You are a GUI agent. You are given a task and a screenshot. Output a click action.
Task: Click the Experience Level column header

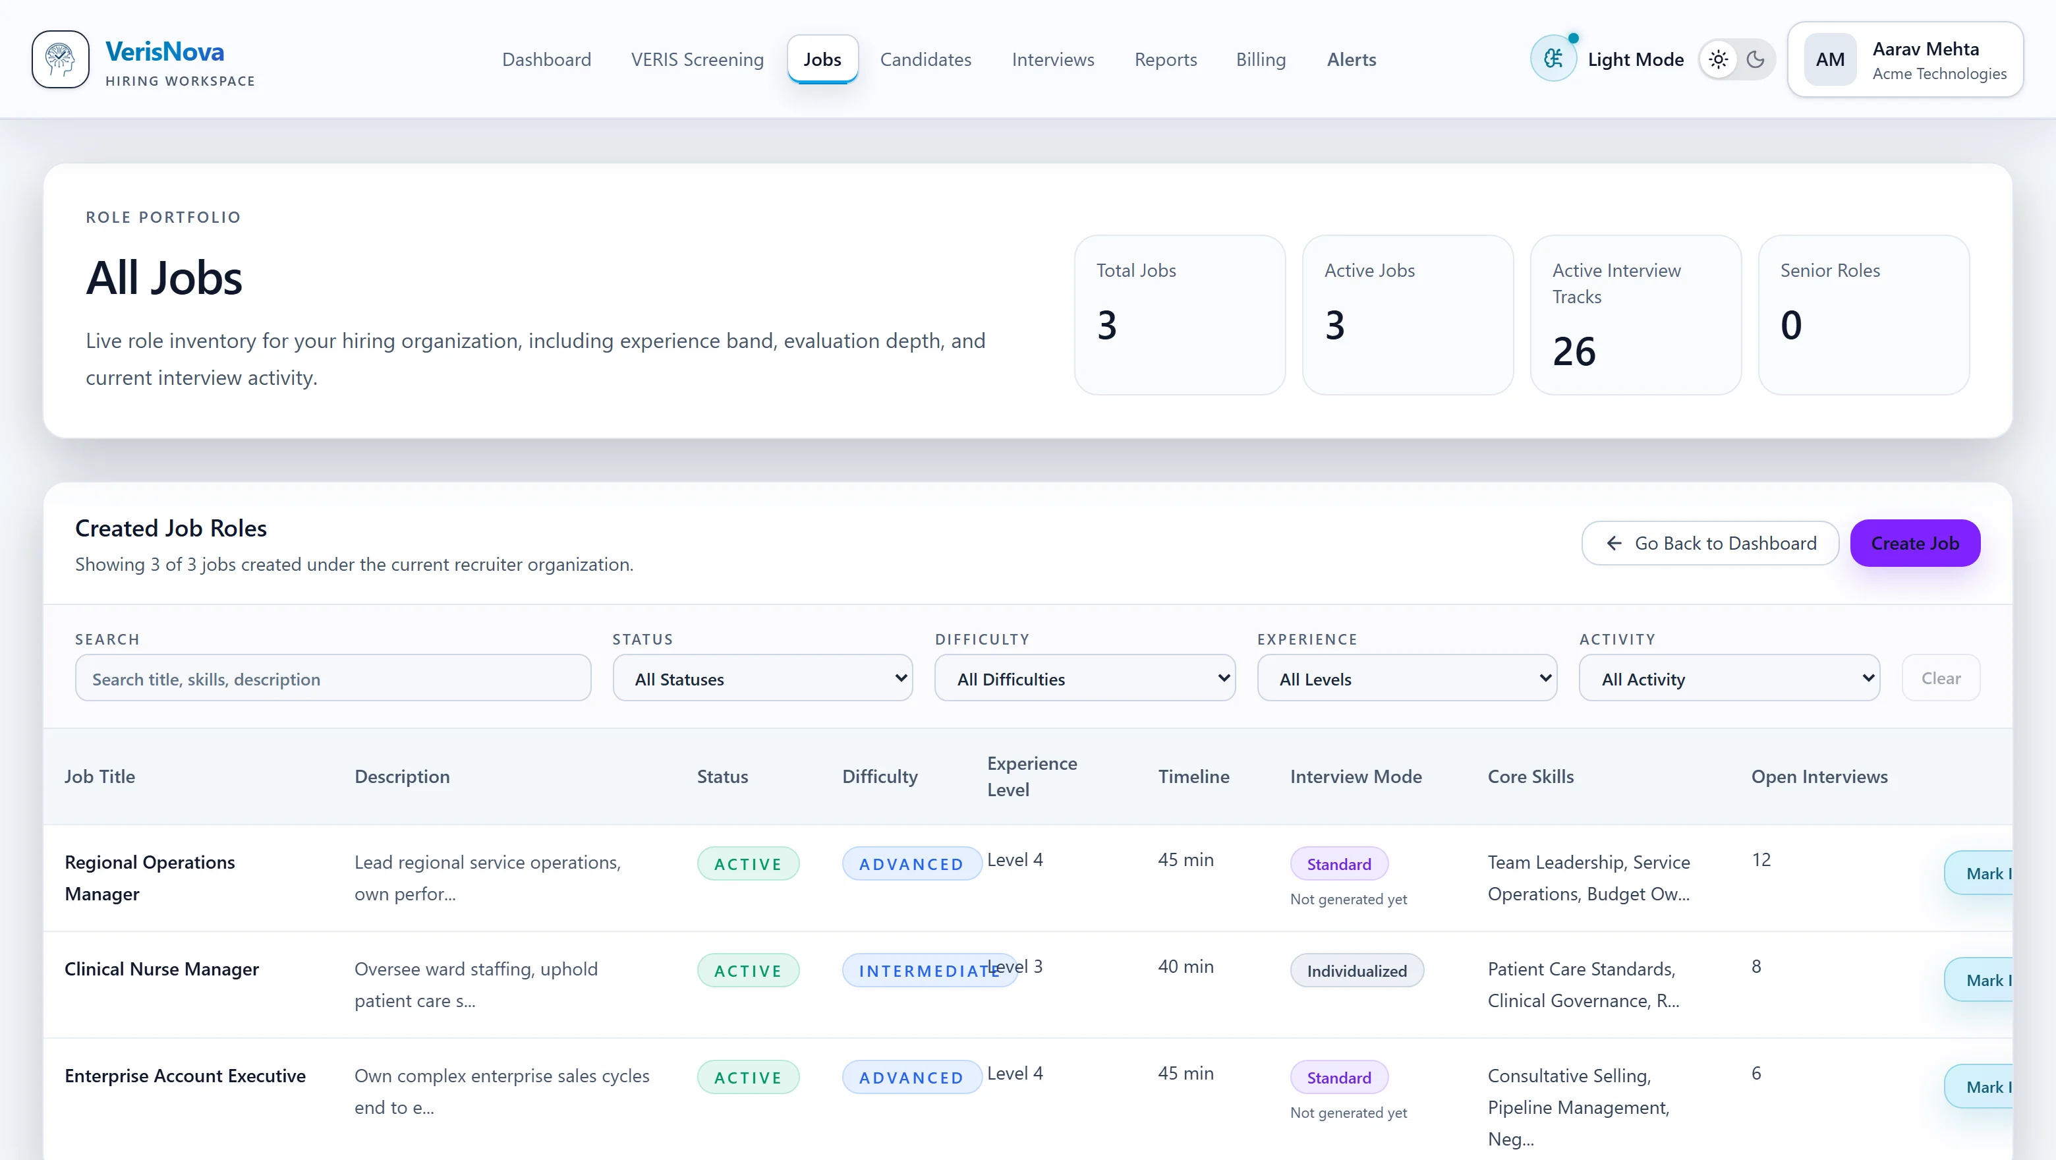coord(1031,776)
